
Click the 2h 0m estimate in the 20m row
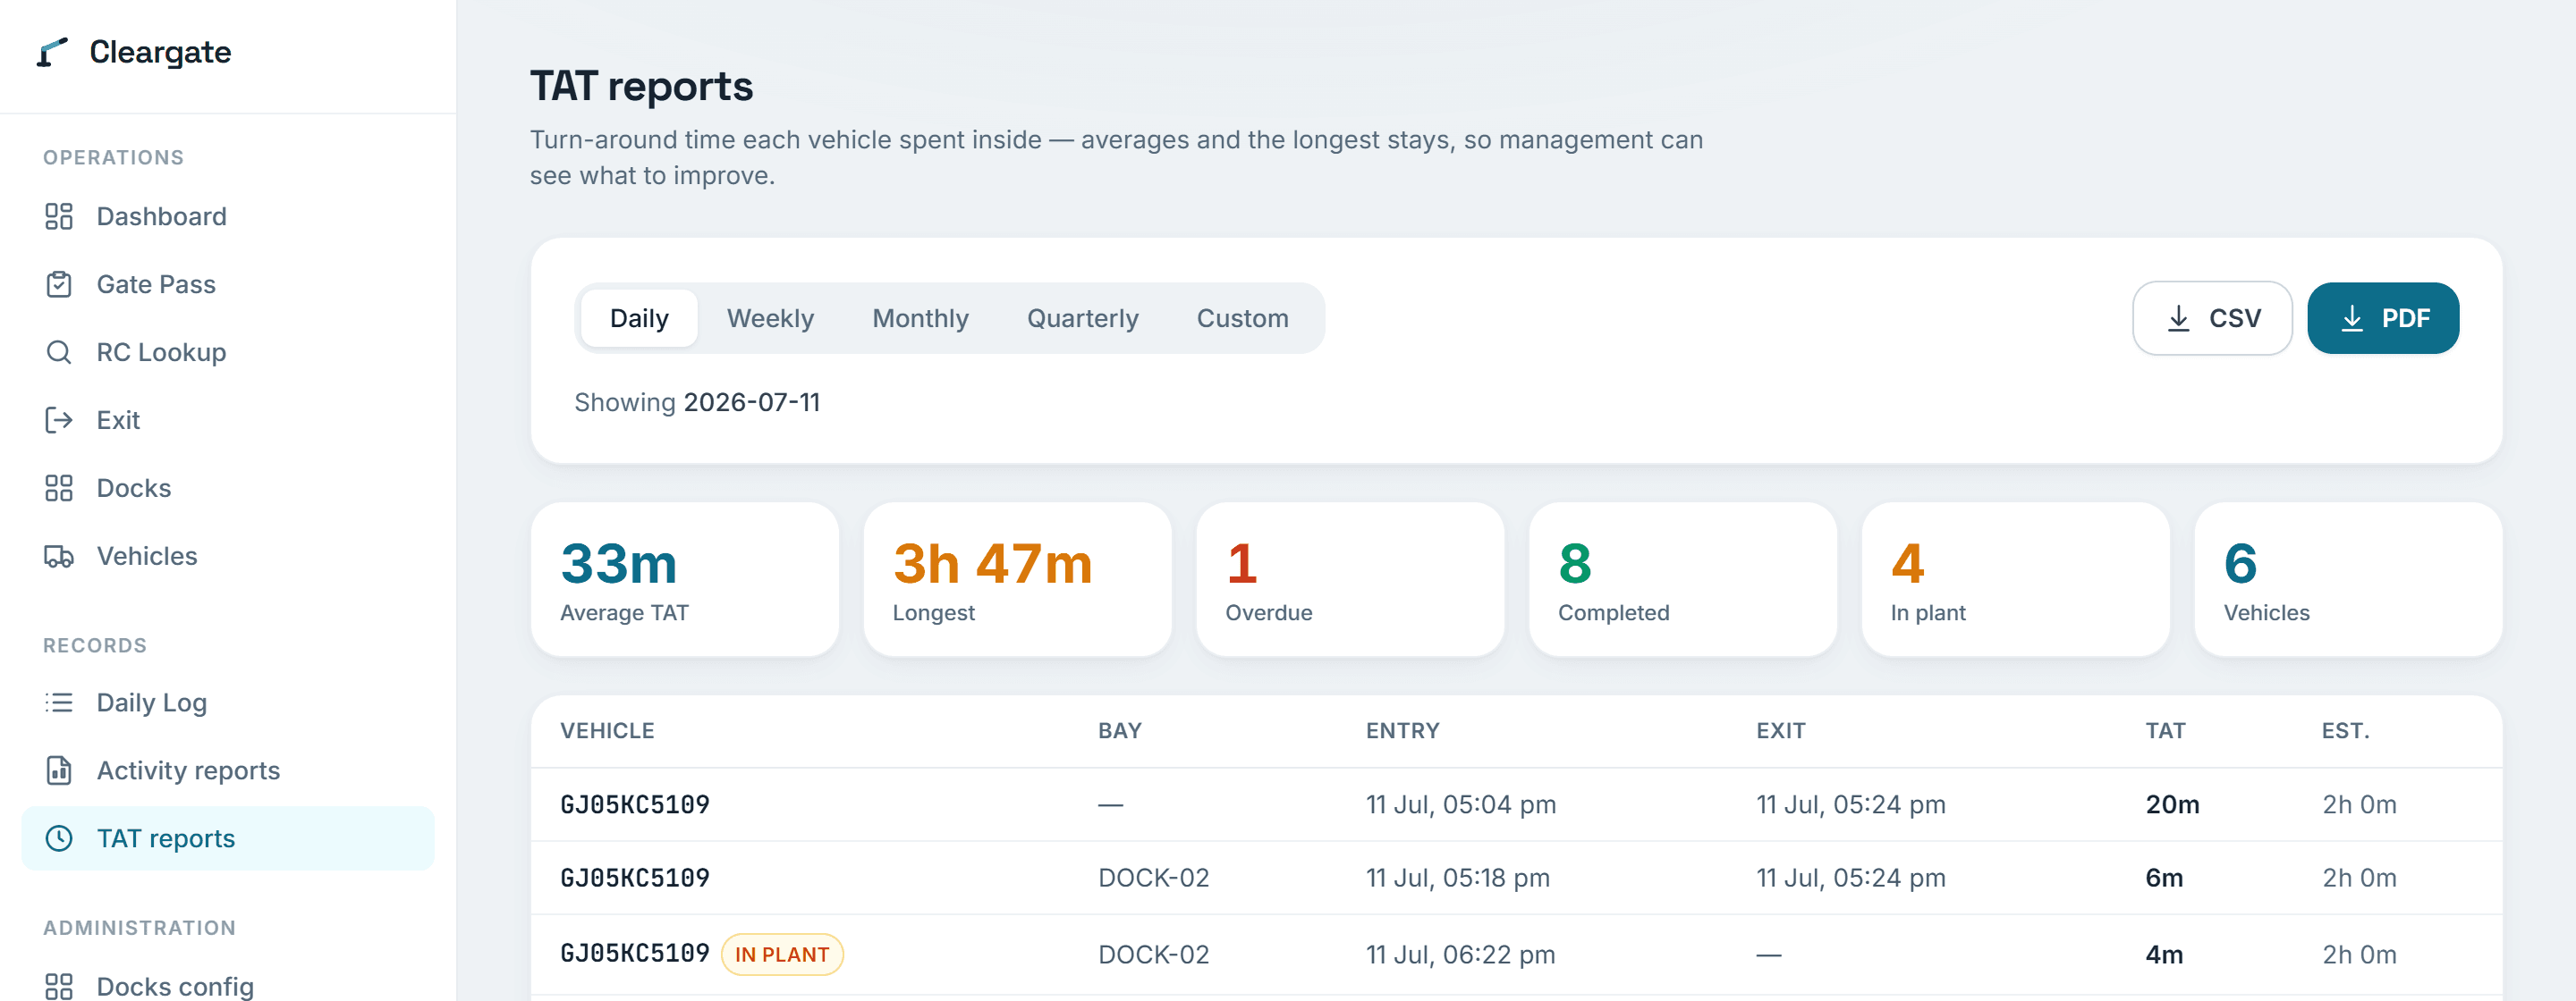(2359, 805)
